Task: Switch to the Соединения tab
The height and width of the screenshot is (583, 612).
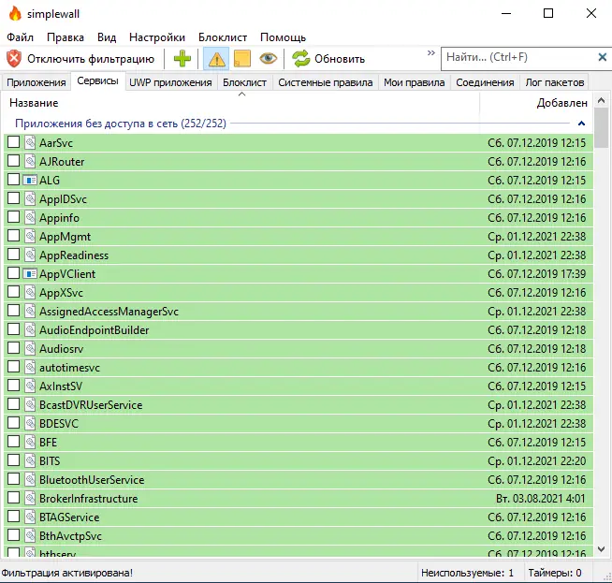Action: click(x=485, y=82)
